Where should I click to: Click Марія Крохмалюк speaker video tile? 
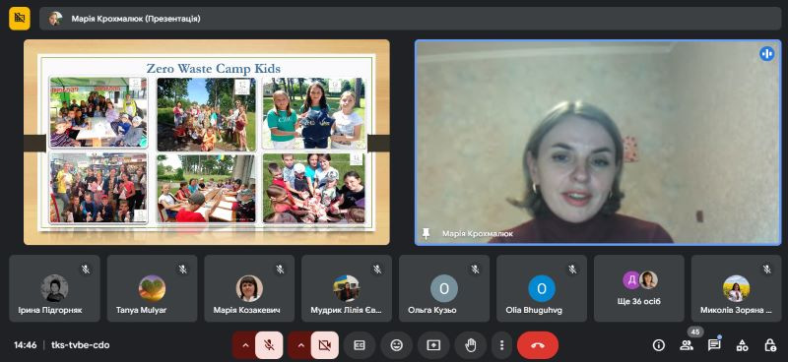pyautogui.click(x=599, y=143)
